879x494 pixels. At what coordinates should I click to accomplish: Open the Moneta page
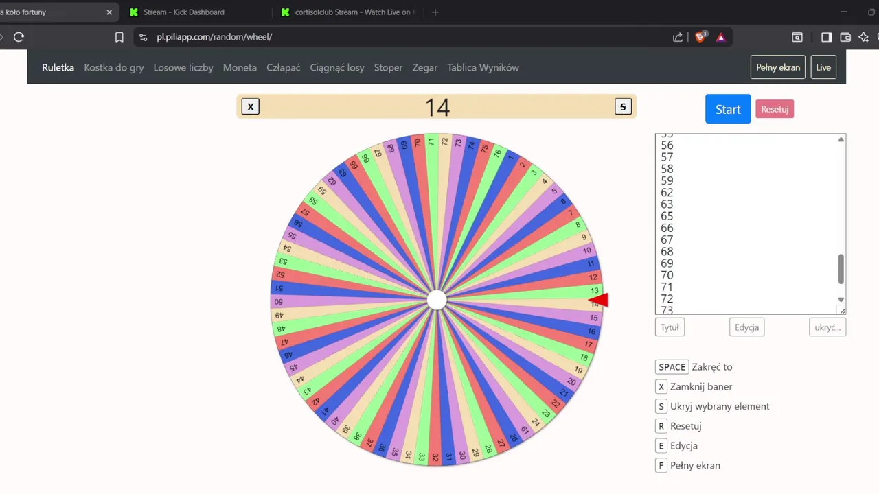(x=240, y=67)
